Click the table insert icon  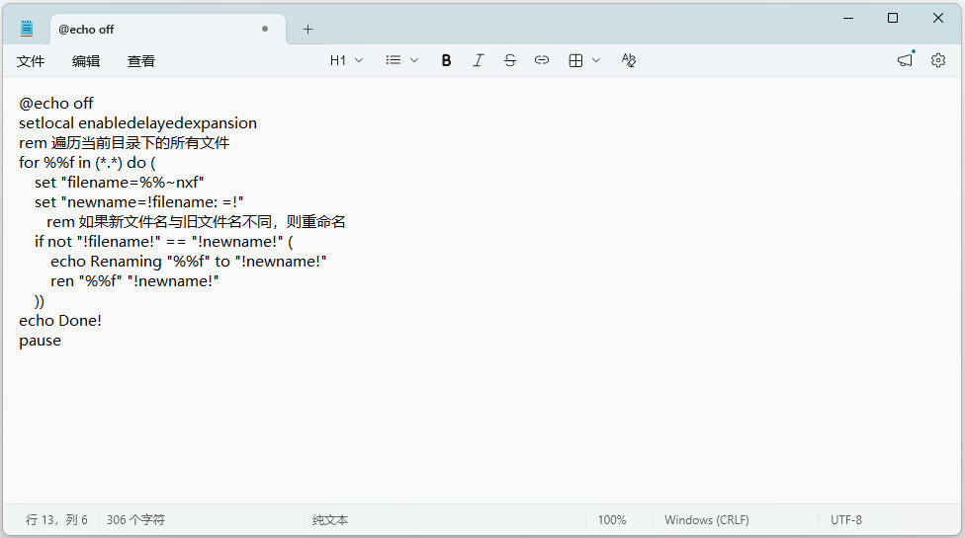tap(575, 60)
